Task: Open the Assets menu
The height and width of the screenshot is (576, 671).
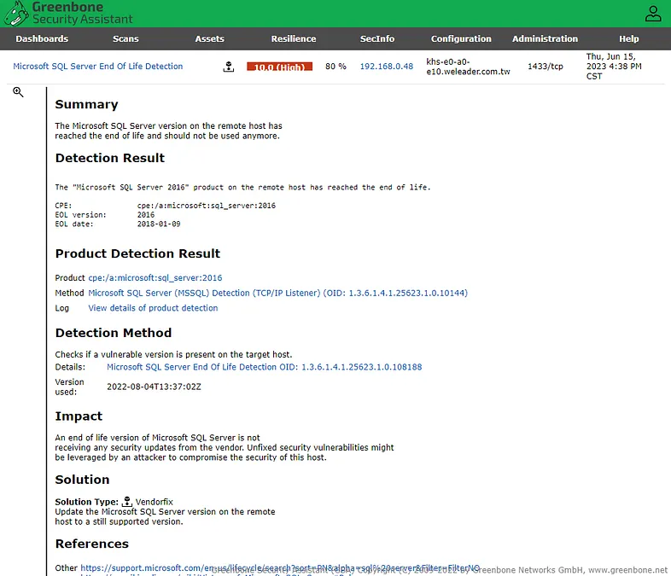Action: 210,39
